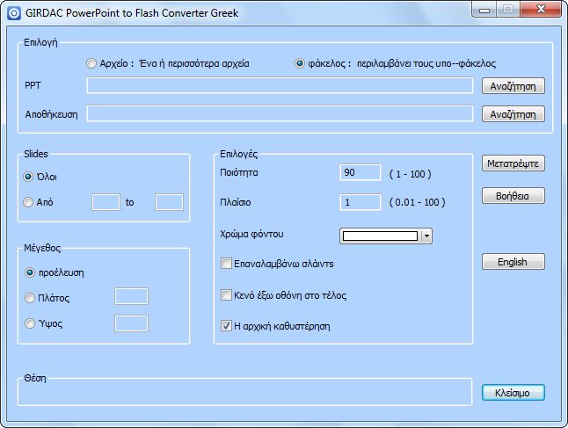Screen dimensions: 568x428
Task: Close the window with the red X
Action: tap(542, 10)
